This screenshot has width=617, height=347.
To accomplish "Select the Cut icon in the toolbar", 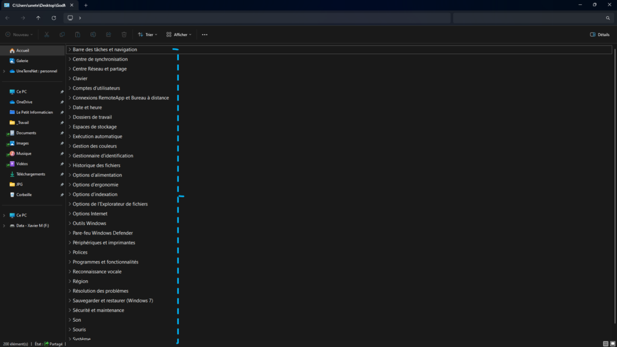I will pyautogui.click(x=46, y=34).
